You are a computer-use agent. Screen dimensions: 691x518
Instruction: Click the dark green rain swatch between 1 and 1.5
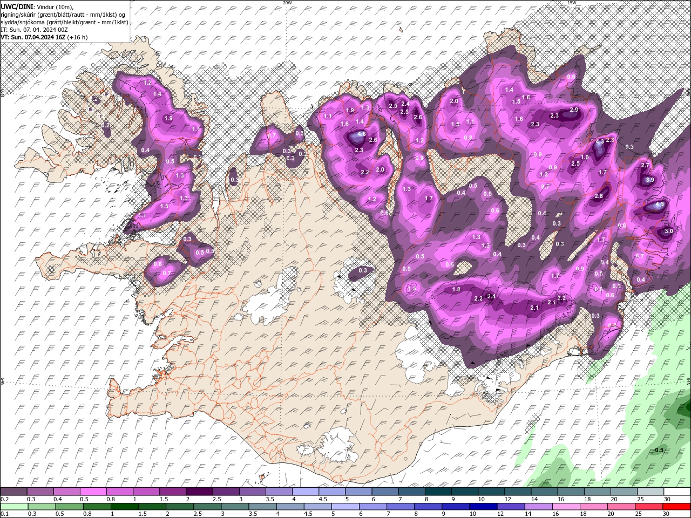pyautogui.click(x=125, y=507)
